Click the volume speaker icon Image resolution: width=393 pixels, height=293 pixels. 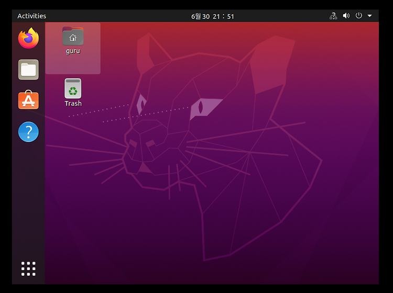[346, 16]
